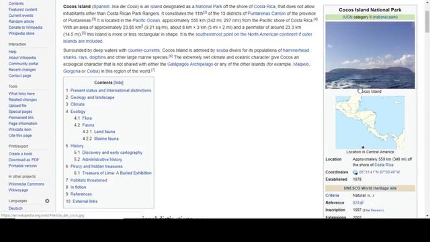Screen dimensions: 430x242
Task: Visit the Wikipedia store link
Action: click(x=21, y=34)
